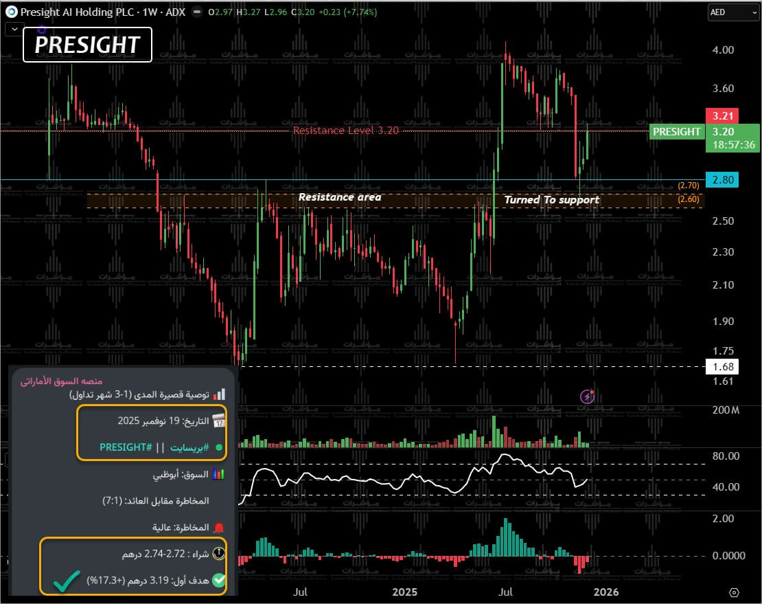Click the red siren icon beside المخاطرة
This screenshot has height=604, width=762.
pyautogui.click(x=219, y=527)
